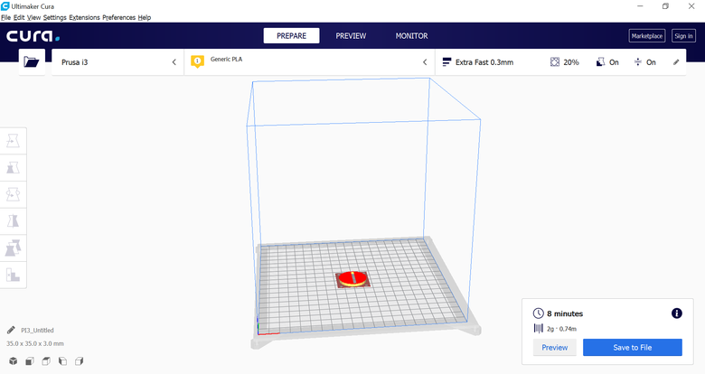The image size is (705, 374).
Task: Select the Per Model Settings tool
Action: (x=13, y=248)
